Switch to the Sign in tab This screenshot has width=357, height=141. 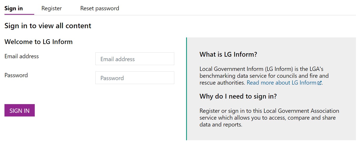[14, 8]
